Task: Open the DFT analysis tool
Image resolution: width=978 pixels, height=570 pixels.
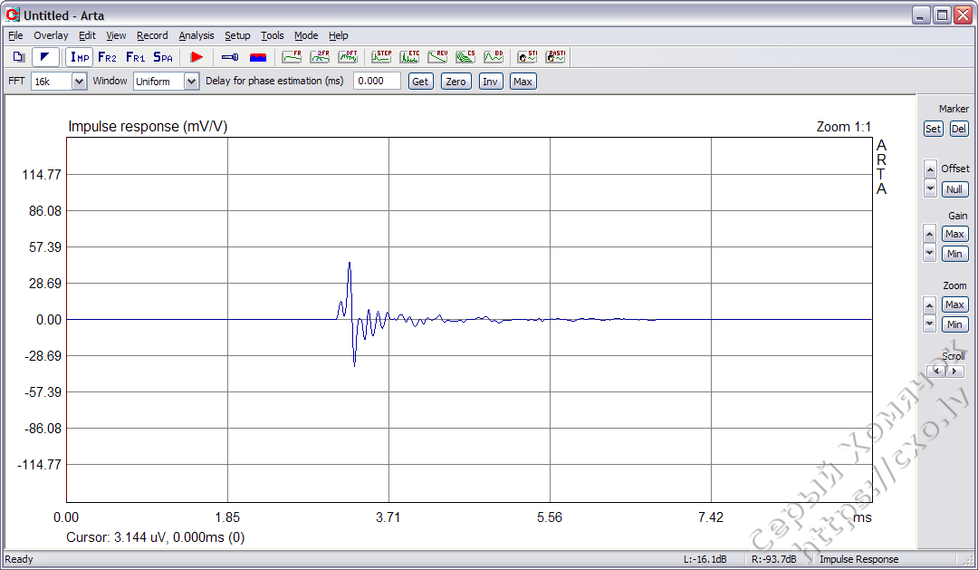Action: pos(348,57)
